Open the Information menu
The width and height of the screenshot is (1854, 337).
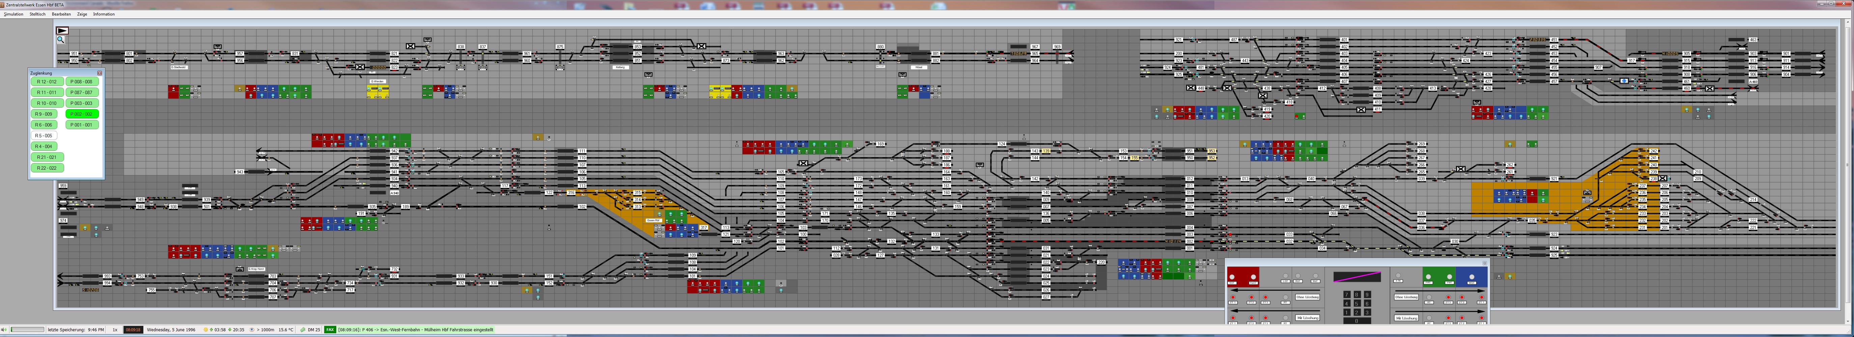pyautogui.click(x=104, y=14)
